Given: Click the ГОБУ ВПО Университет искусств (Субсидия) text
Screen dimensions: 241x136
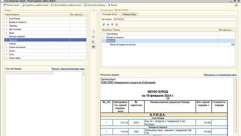Looking at the screenshot, I should 128,82.
